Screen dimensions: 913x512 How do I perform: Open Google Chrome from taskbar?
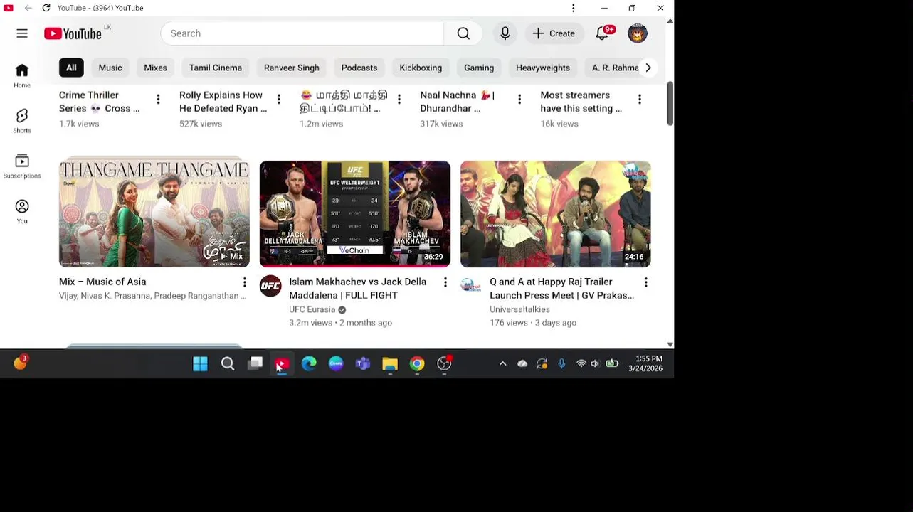[x=417, y=364]
